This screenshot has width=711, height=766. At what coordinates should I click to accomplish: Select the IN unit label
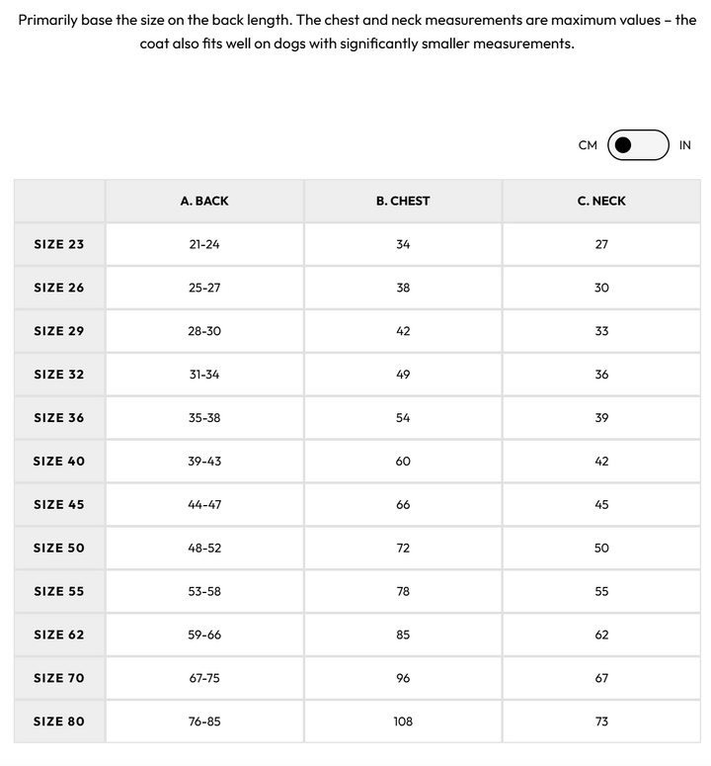(685, 145)
